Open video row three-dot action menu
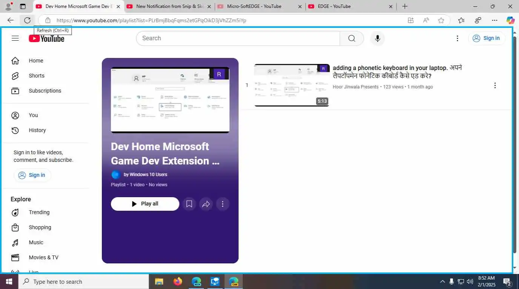Image resolution: width=519 pixels, height=289 pixels. tap(495, 85)
